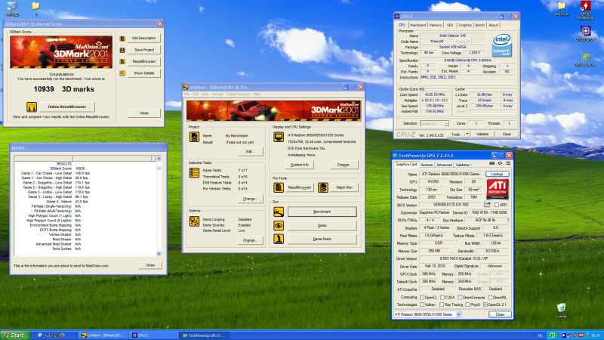Click the Options section icon in 3DMark
Viewport: 604px width, 340px height.
click(x=194, y=221)
